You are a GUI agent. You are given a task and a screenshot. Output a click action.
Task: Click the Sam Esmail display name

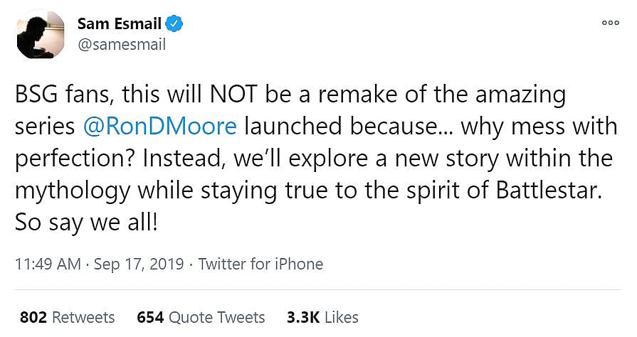[x=120, y=24]
